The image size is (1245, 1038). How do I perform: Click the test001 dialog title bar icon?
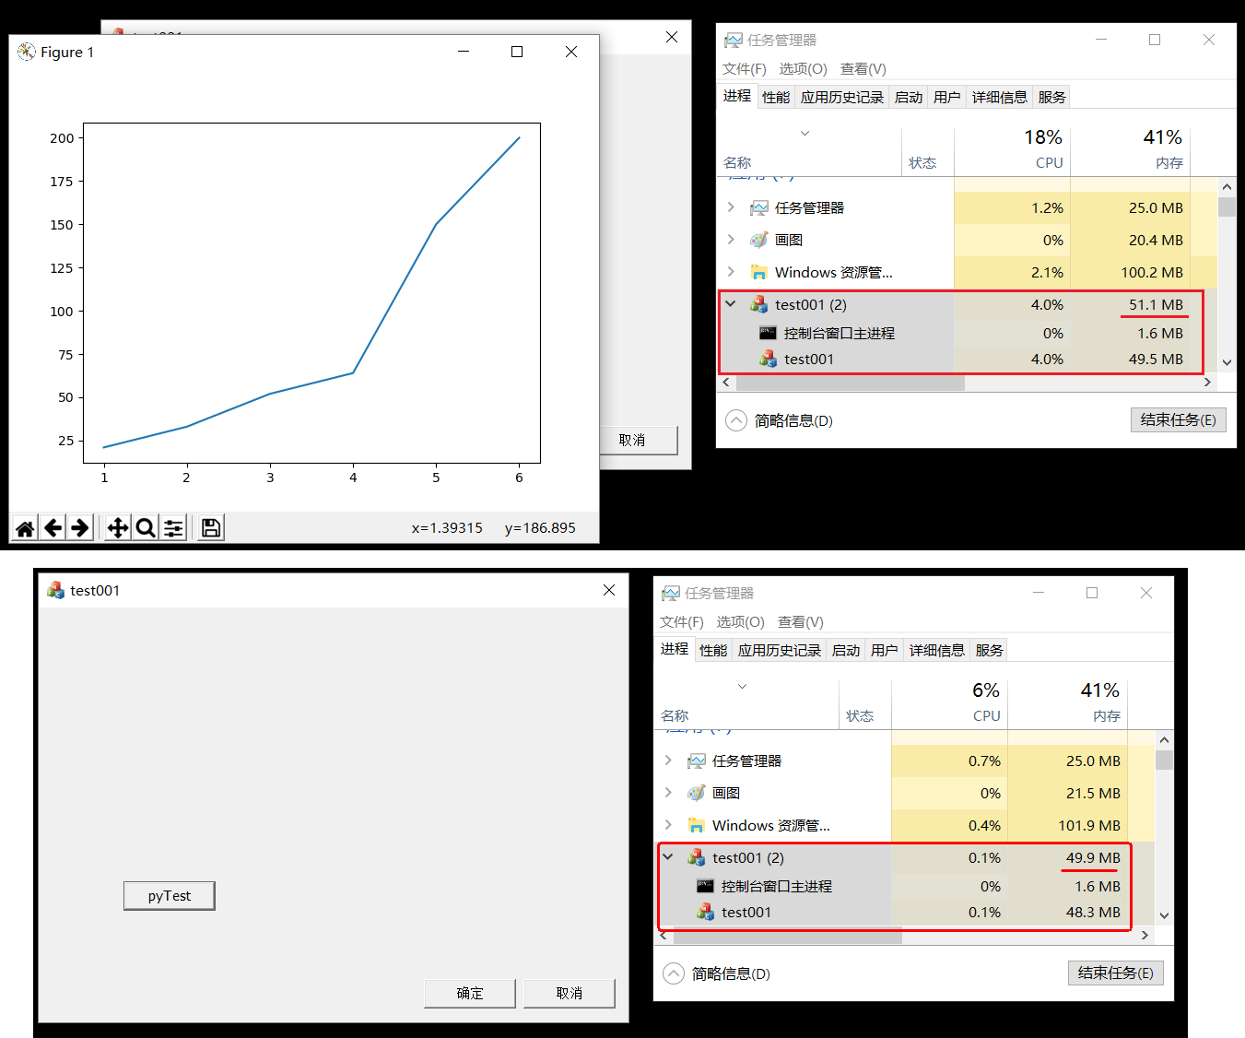[56, 590]
